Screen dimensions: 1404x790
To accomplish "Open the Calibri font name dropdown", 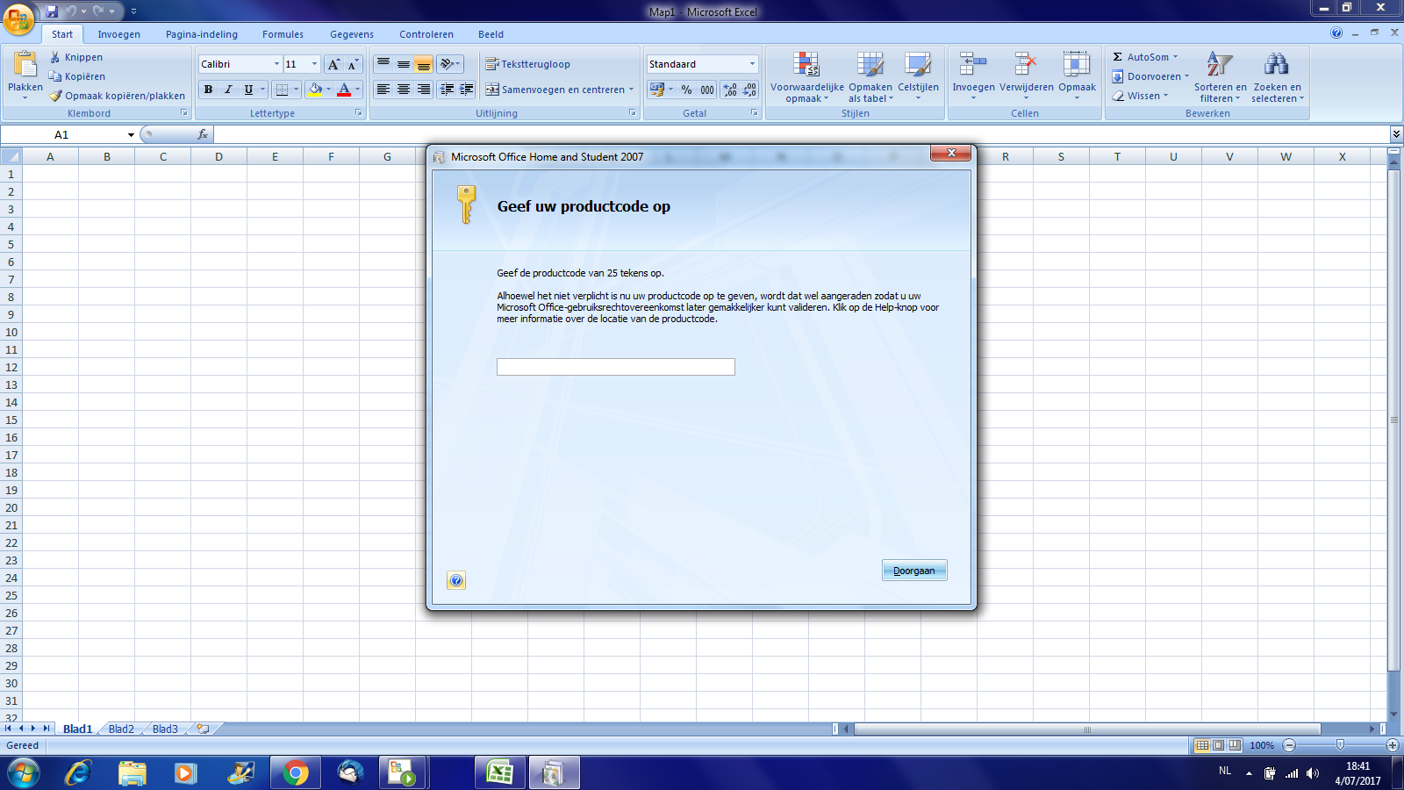I will 276,64.
